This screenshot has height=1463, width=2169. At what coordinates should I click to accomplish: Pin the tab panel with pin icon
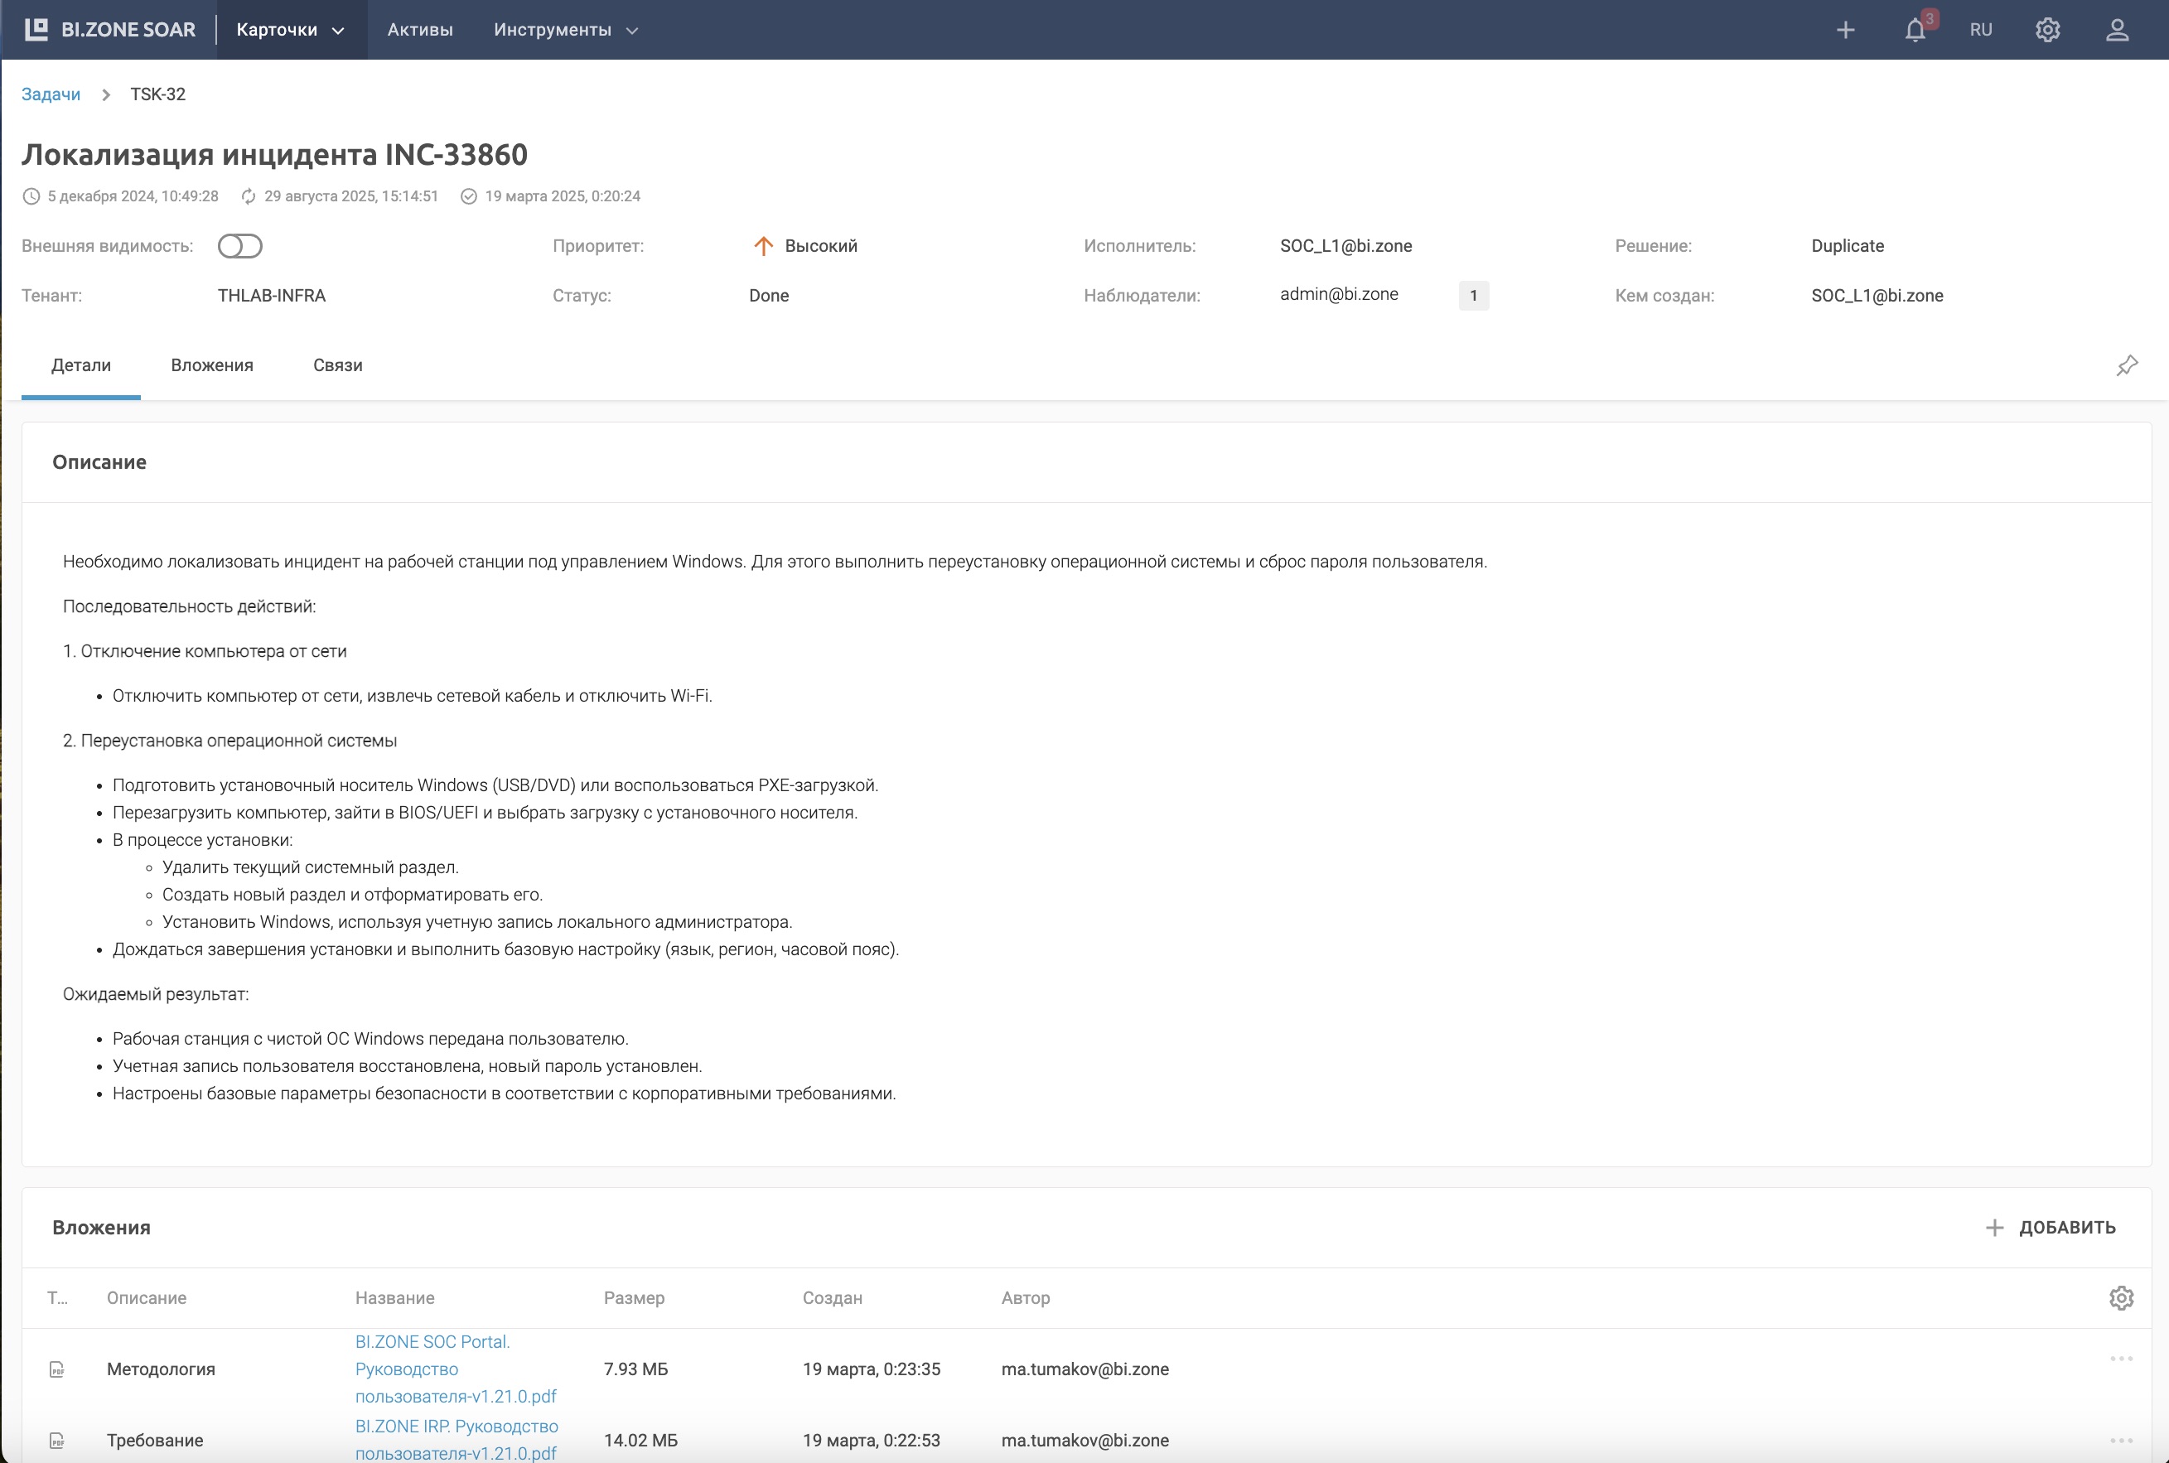2126,366
